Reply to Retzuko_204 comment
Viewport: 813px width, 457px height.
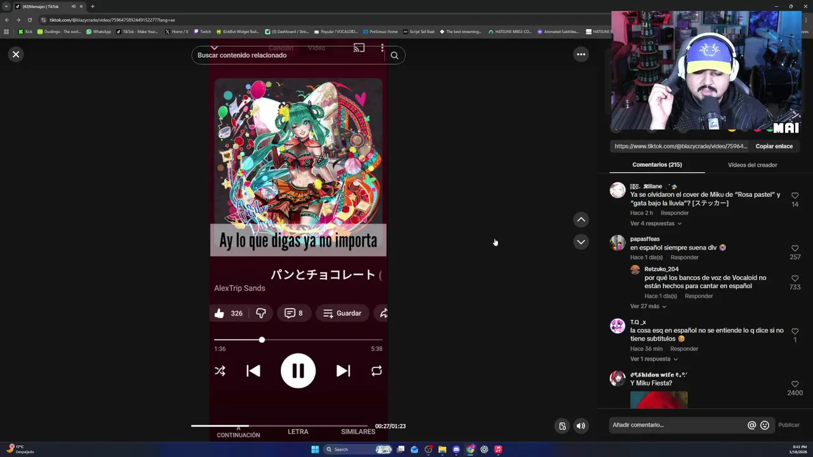[699, 296]
